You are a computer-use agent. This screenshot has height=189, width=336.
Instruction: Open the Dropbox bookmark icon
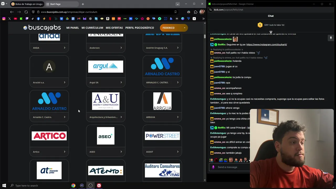coord(61,19)
